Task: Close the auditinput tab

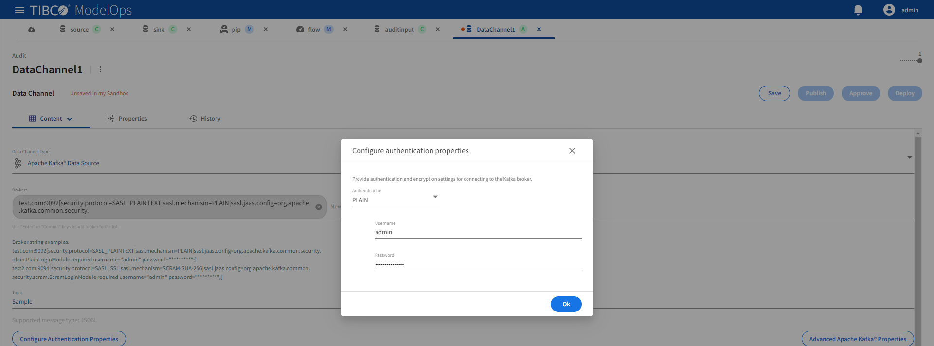Action: 438,29
